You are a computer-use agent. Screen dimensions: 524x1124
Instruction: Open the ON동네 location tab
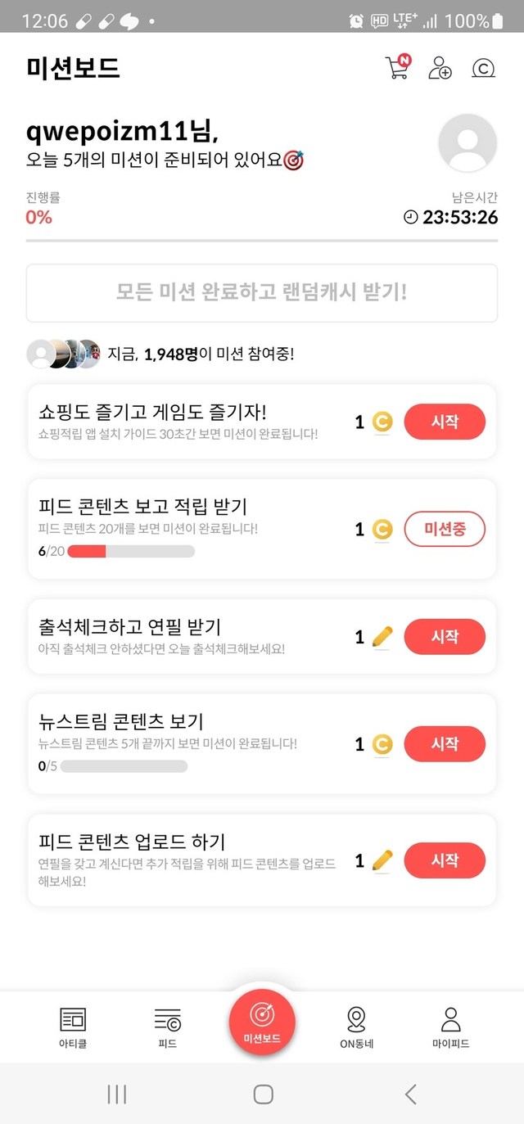[356, 1027]
